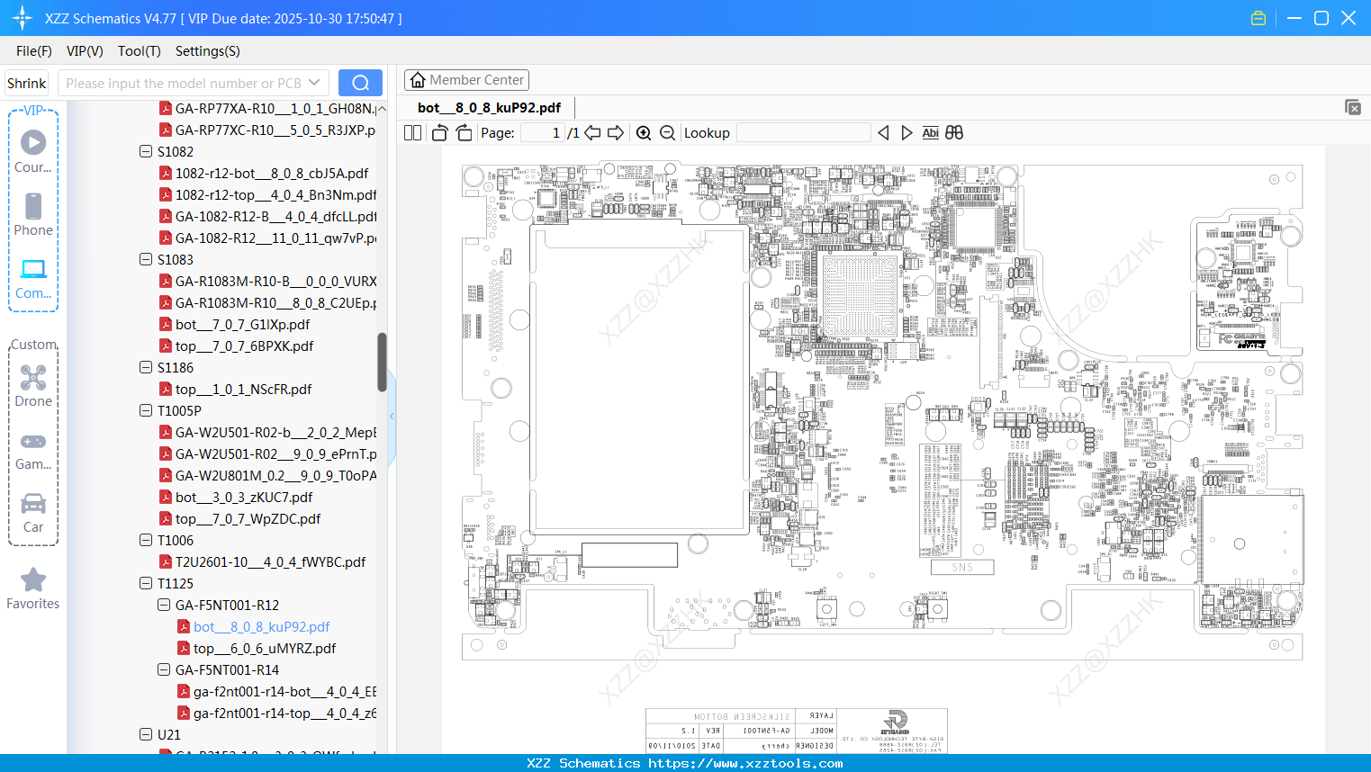
Task: Select the Car category icon
Action: click(33, 513)
